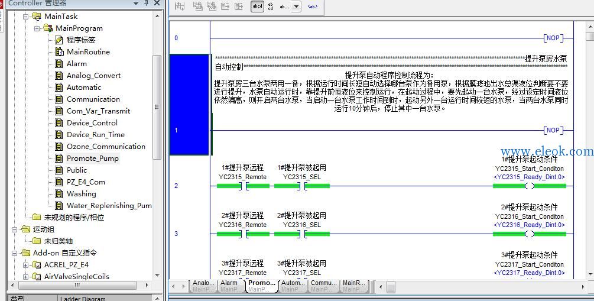Click the third grayed pending-edits toolbar icon

212,6
